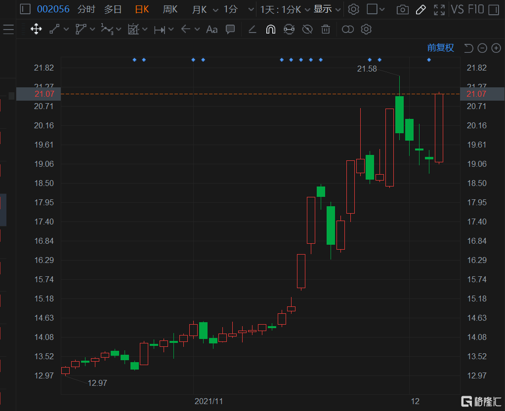This screenshot has width=505, height=411.
Task: Insert a comment bubble annotation
Action: tap(230, 29)
